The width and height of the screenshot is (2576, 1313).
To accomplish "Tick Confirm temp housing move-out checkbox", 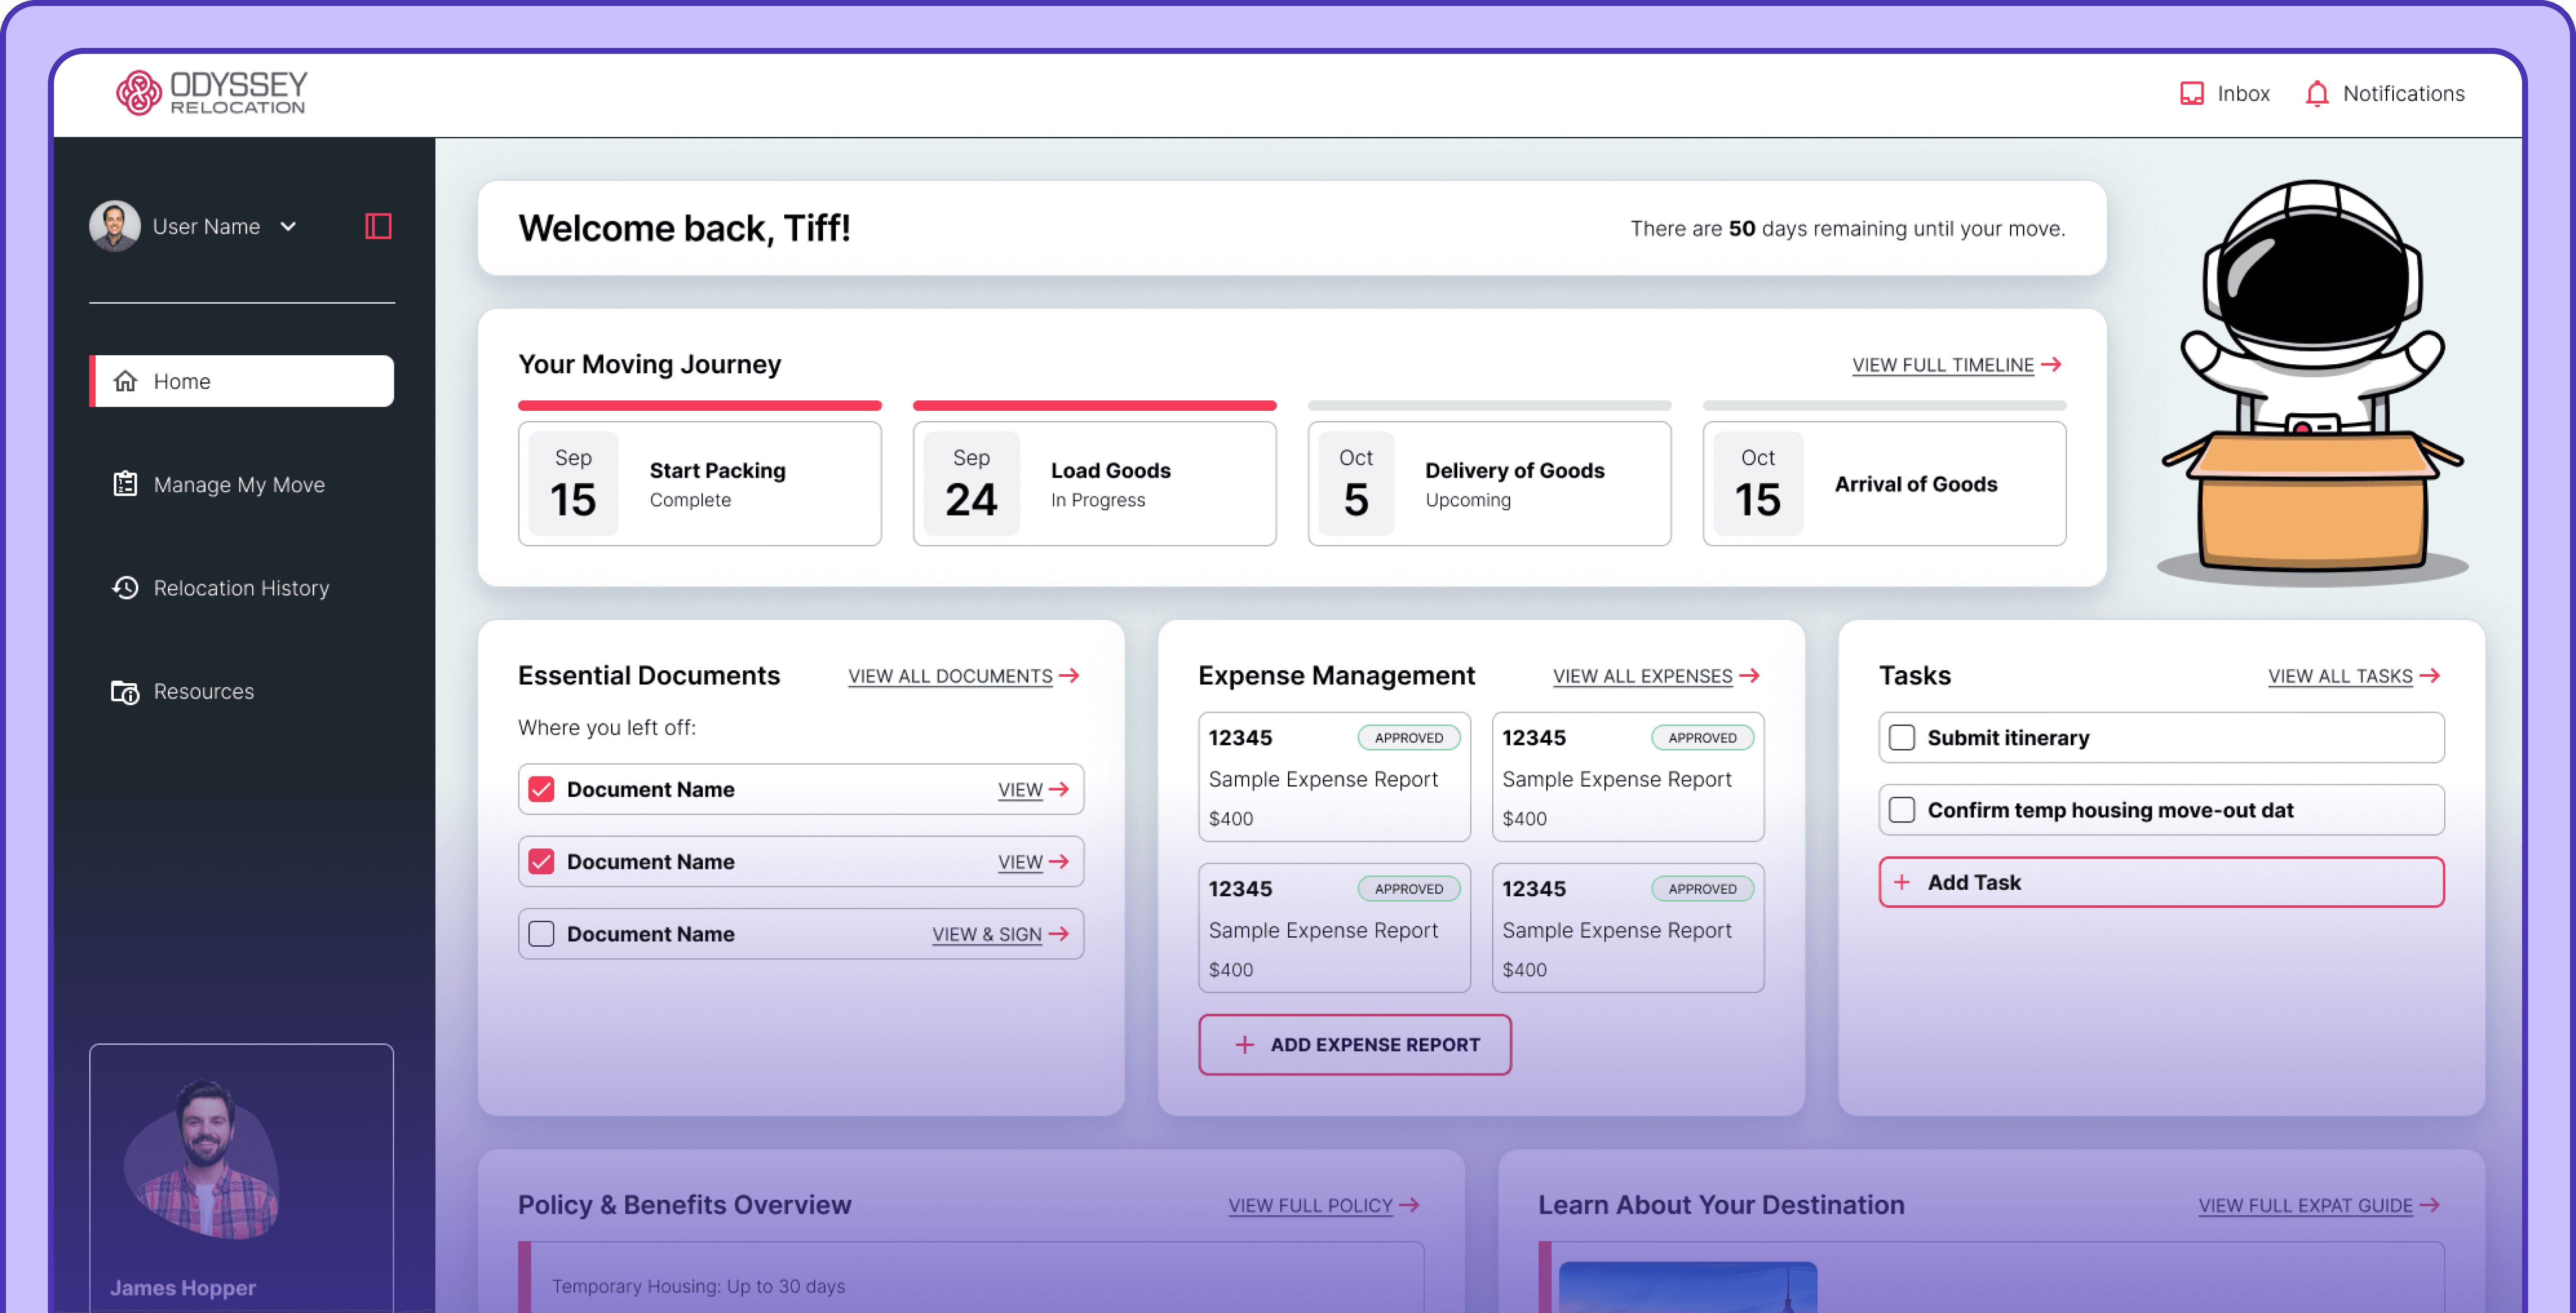I will point(1901,810).
